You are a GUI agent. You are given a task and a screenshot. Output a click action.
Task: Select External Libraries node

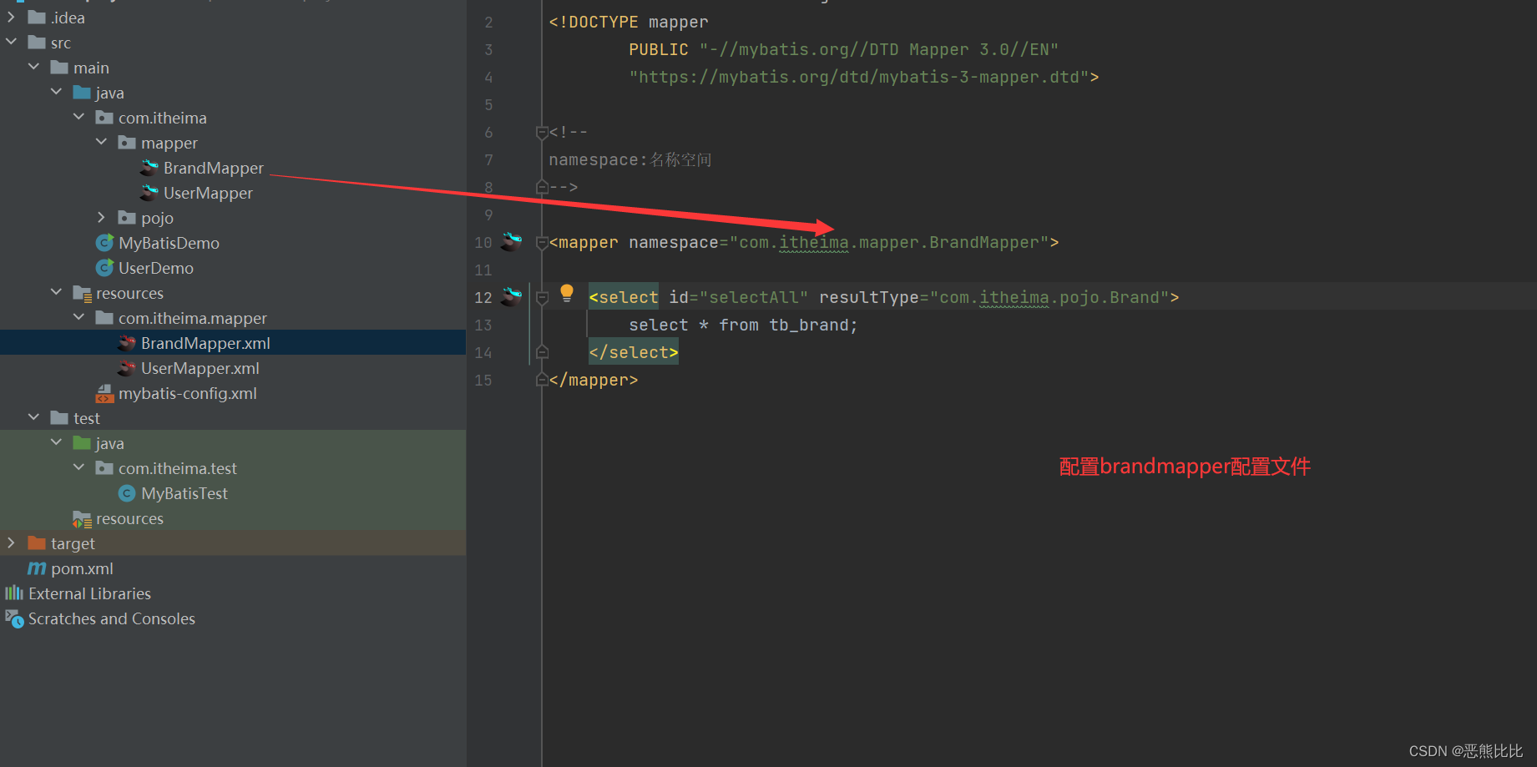tap(89, 593)
